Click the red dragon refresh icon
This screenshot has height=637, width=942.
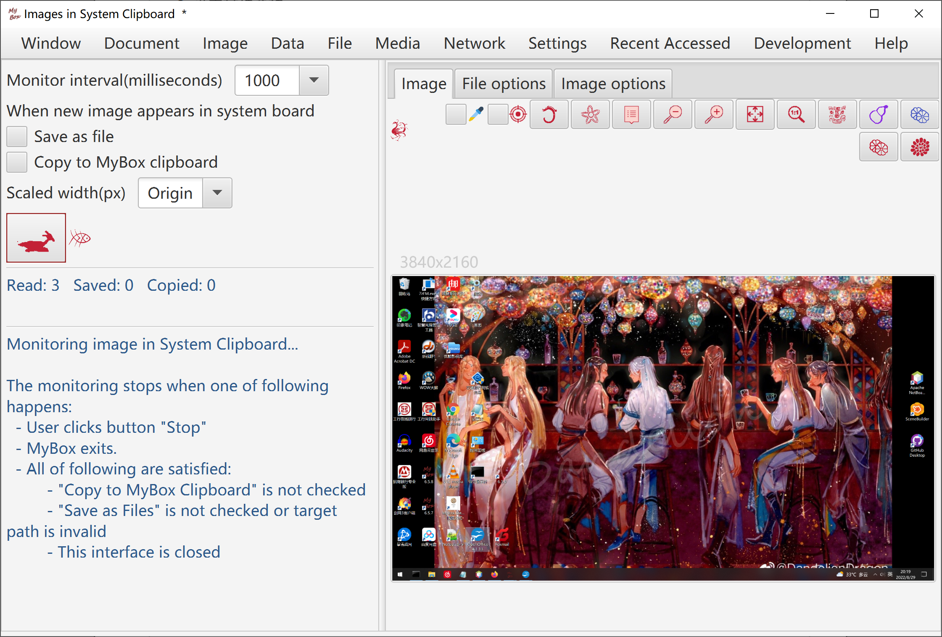point(549,114)
